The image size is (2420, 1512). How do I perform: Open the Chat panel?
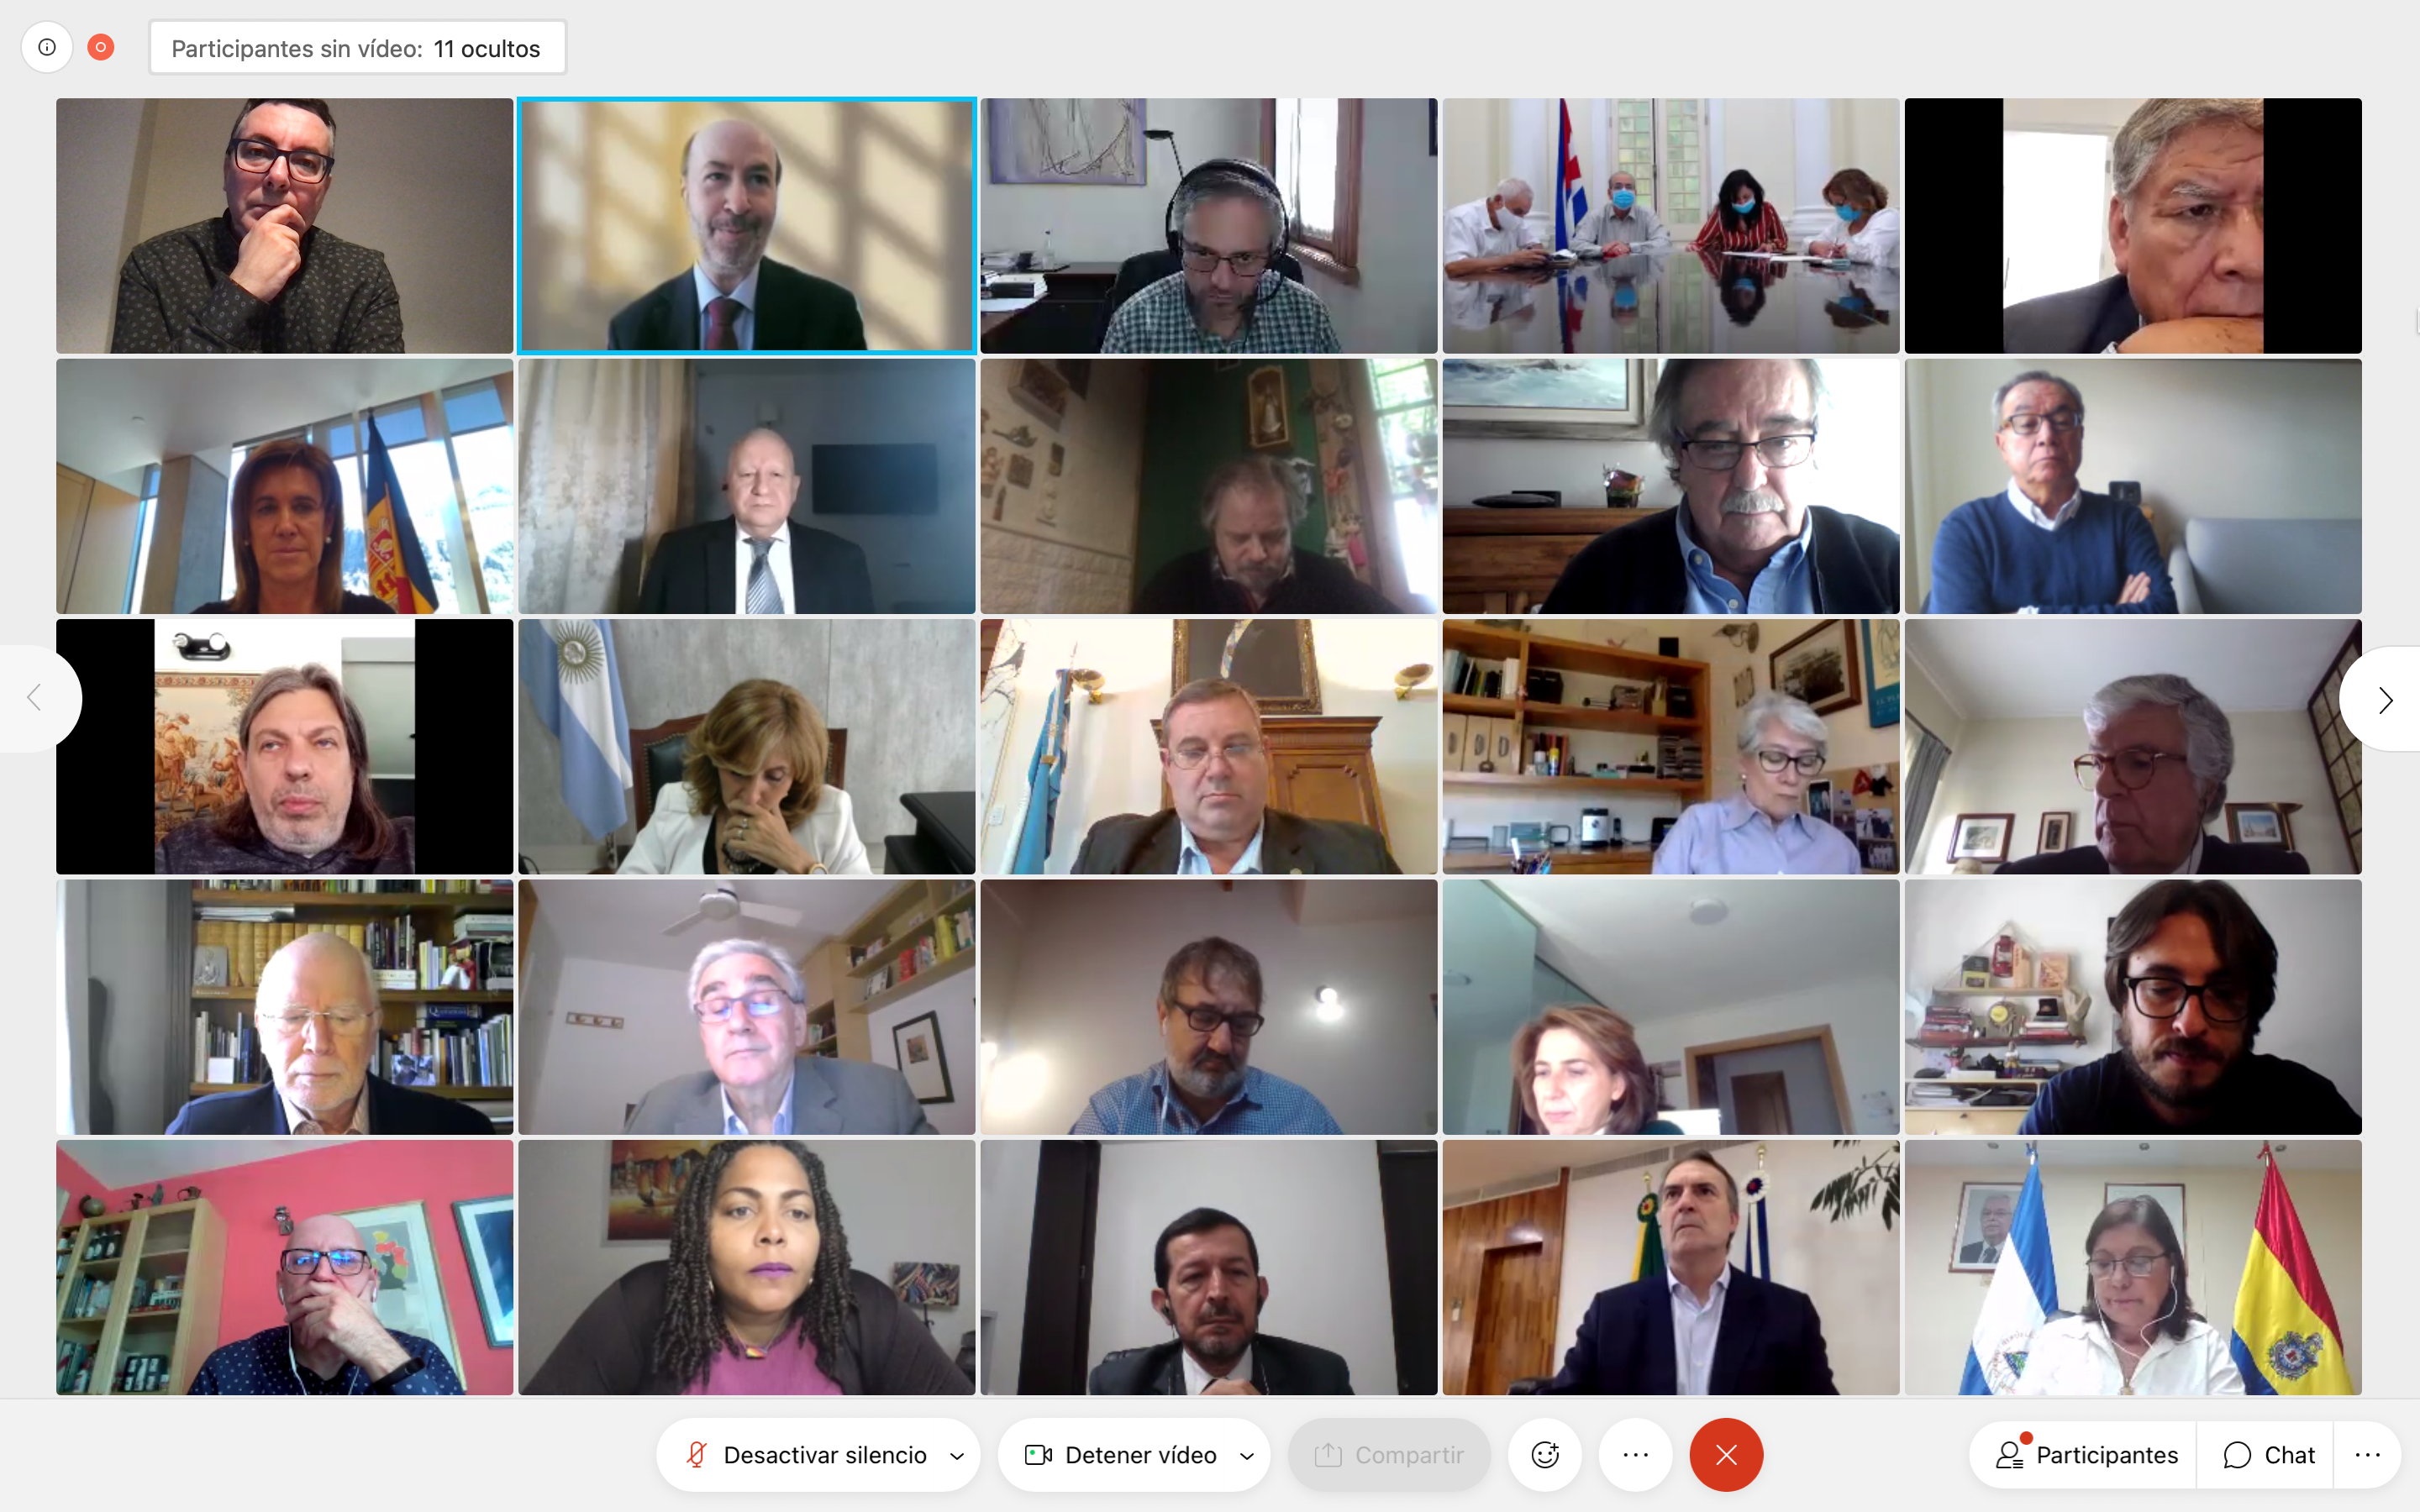(2267, 1454)
